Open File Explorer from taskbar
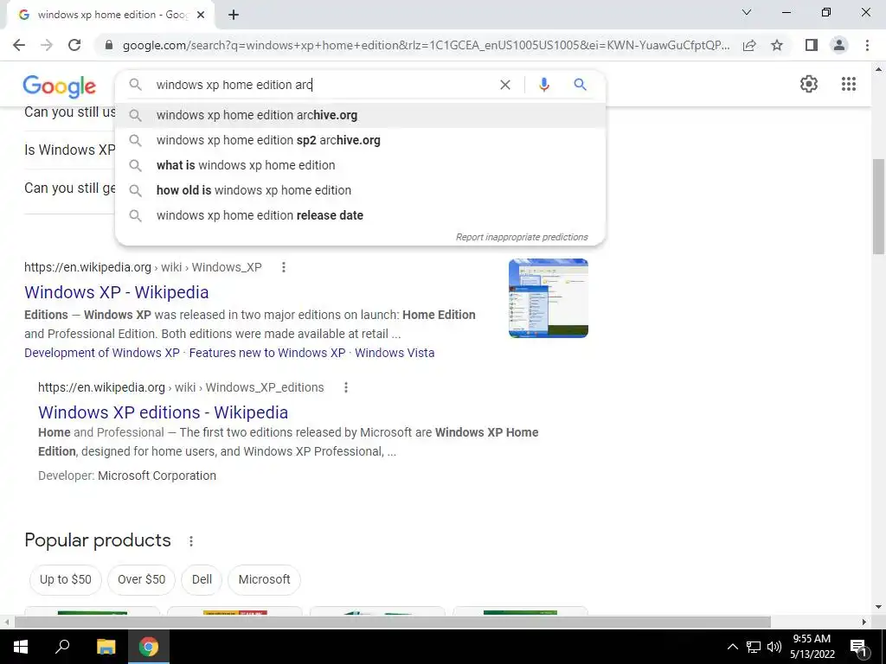Screen dimensions: 886x664 point(106,647)
